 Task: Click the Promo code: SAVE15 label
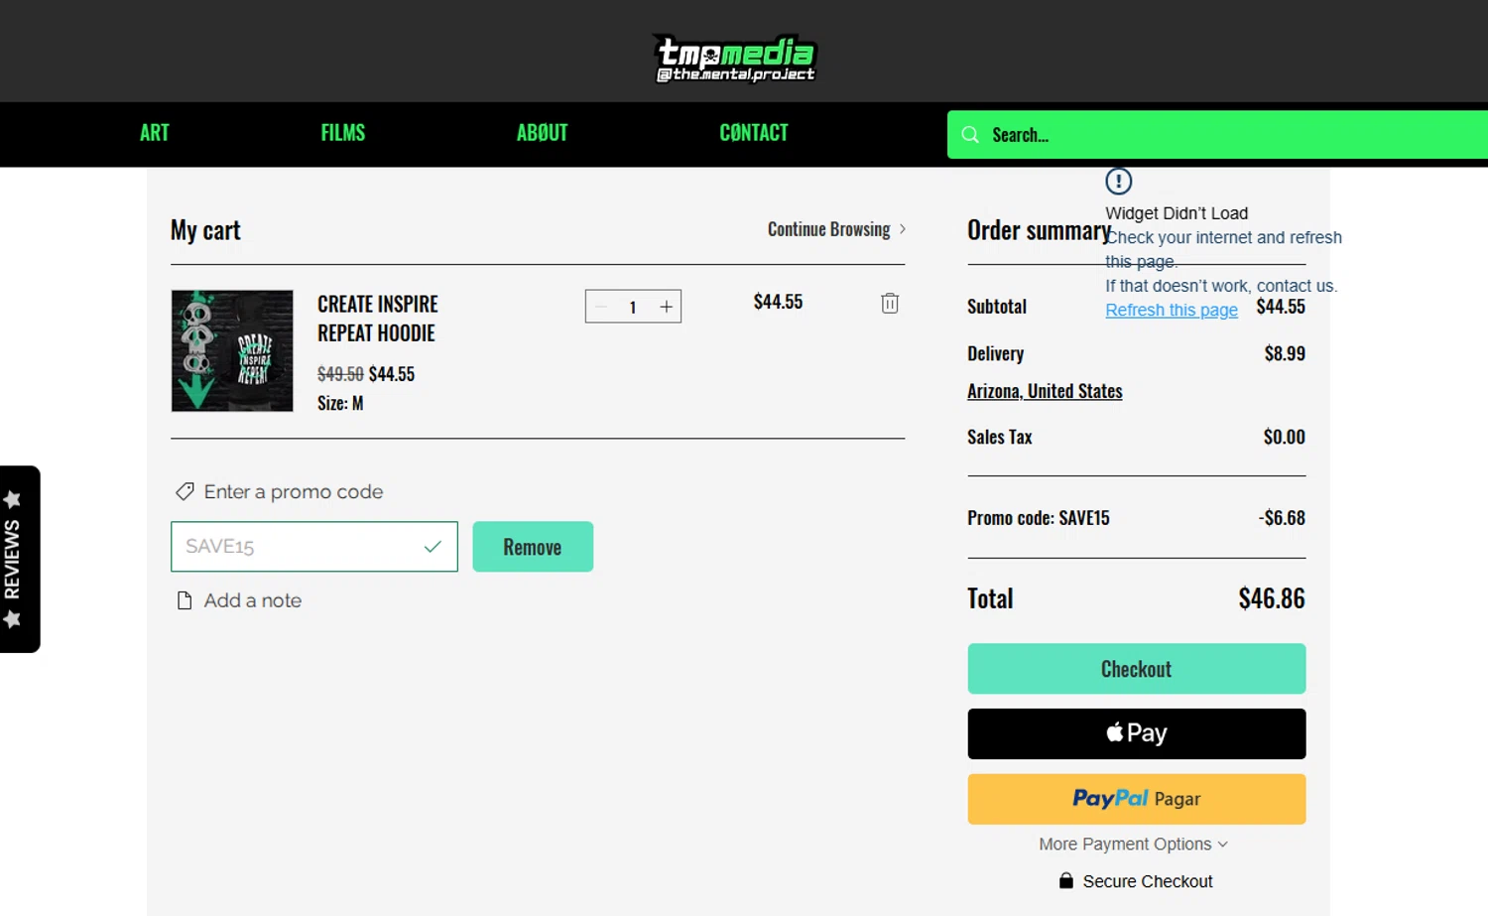(x=1039, y=518)
